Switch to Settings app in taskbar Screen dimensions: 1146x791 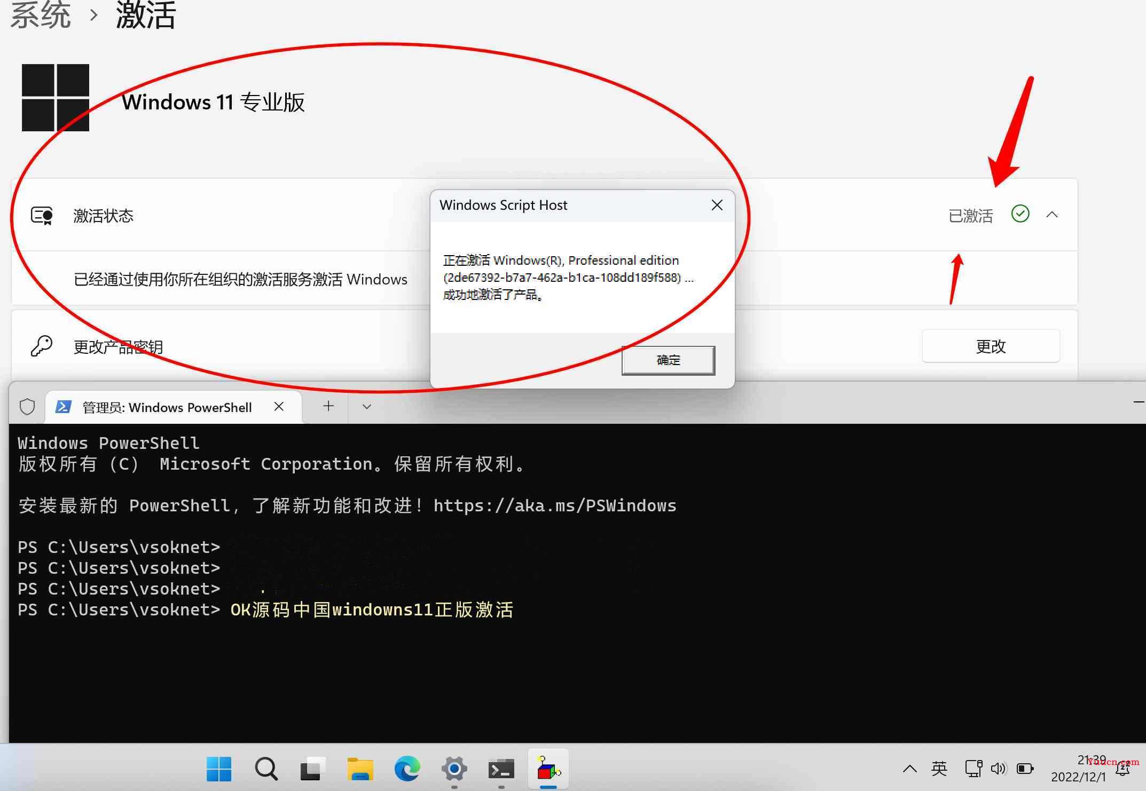click(x=454, y=769)
